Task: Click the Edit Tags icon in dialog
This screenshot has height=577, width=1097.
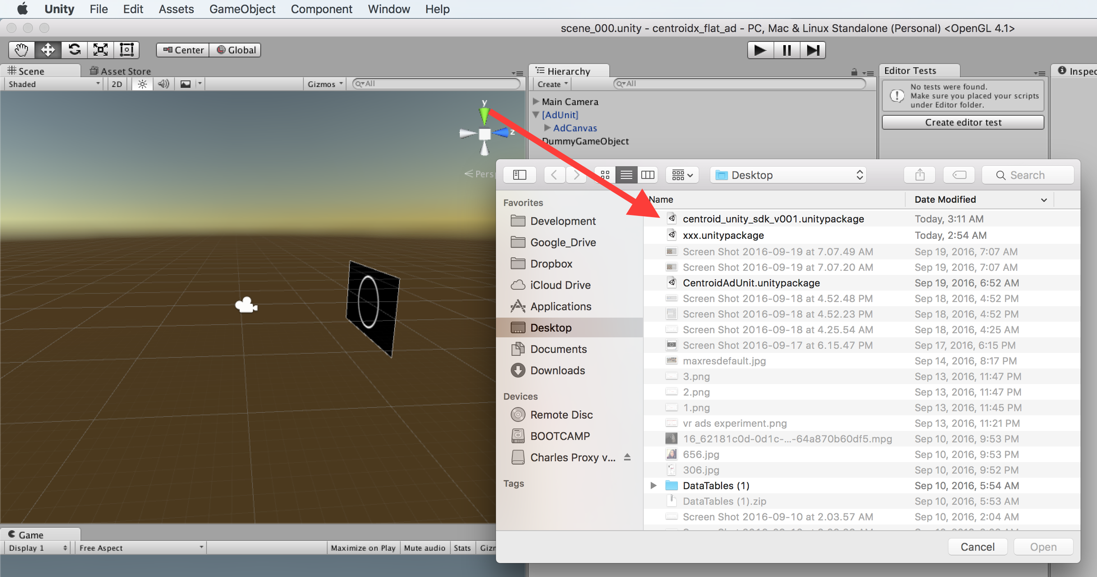Action: pos(959,175)
